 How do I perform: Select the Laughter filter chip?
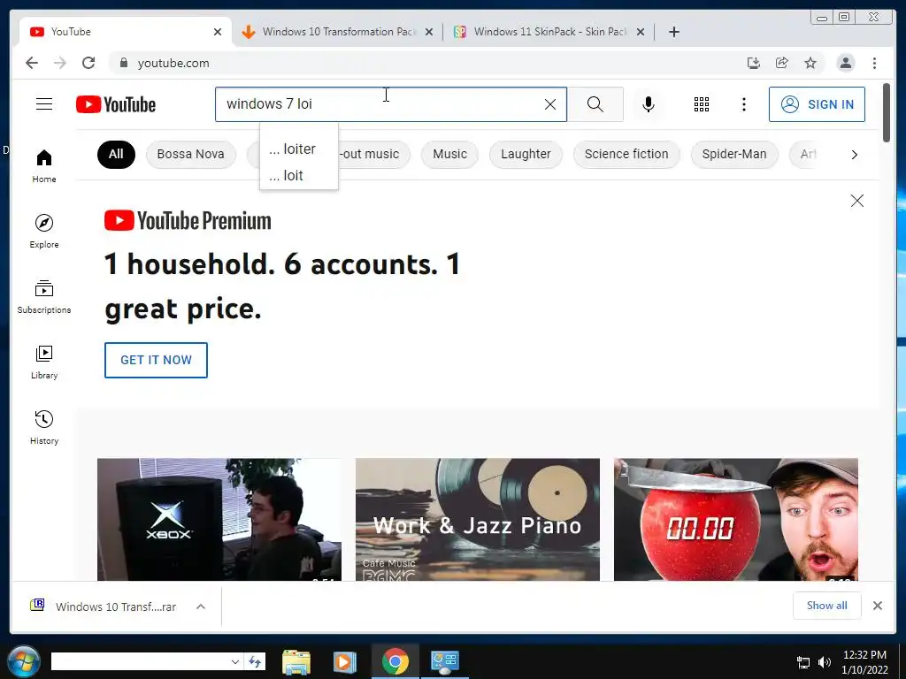pyautogui.click(x=526, y=154)
